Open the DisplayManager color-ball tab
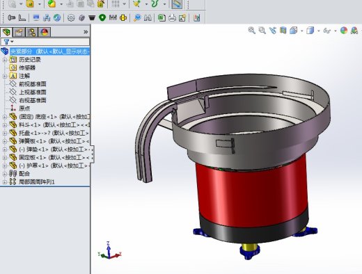 tap(44, 32)
